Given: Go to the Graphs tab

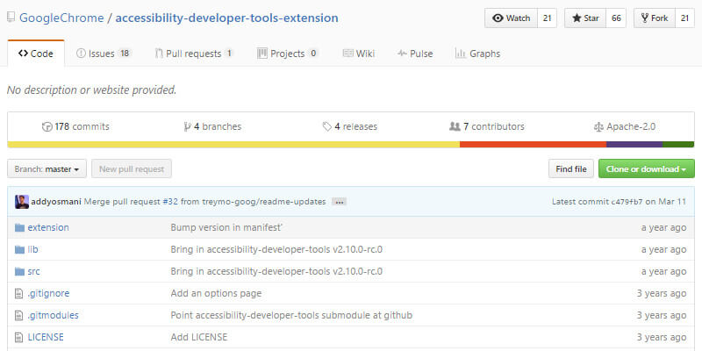Looking at the screenshot, I should [x=477, y=54].
